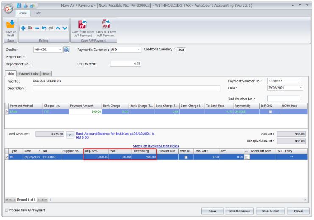Click Save as Draft icon

pos(11,28)
